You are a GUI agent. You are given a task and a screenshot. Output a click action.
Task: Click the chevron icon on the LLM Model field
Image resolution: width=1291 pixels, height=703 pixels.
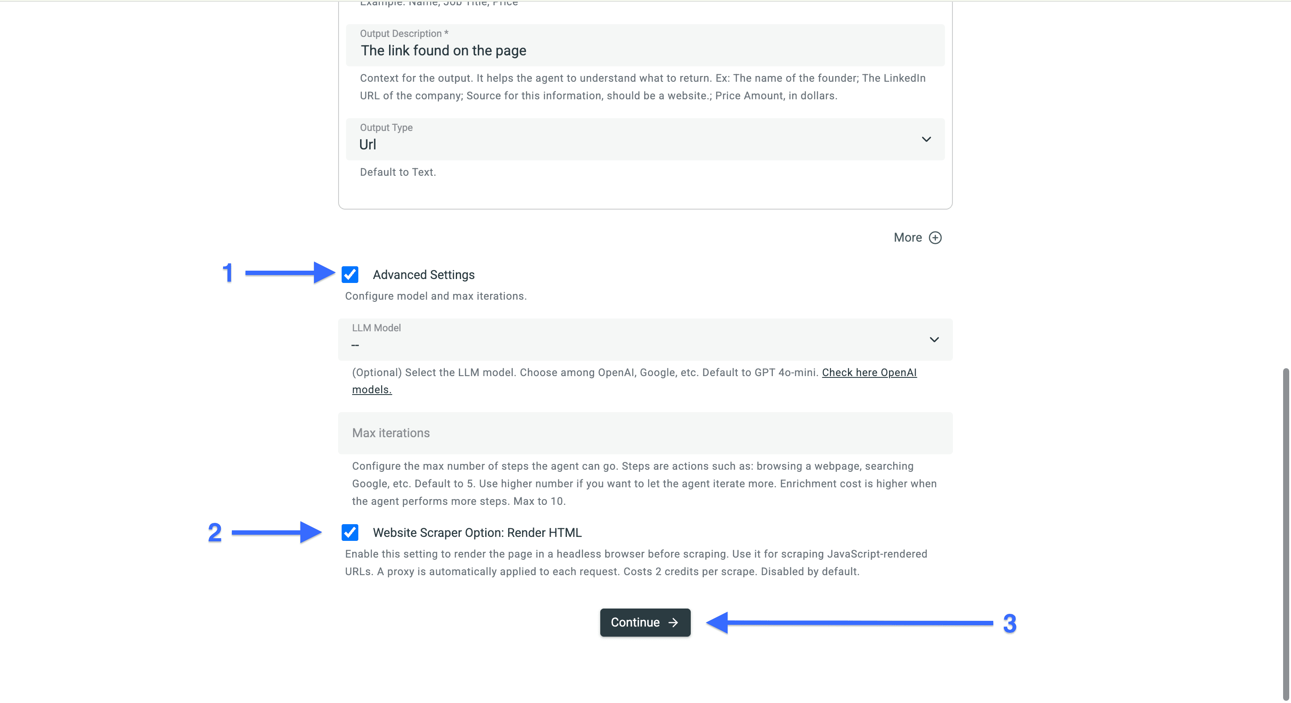934,340
